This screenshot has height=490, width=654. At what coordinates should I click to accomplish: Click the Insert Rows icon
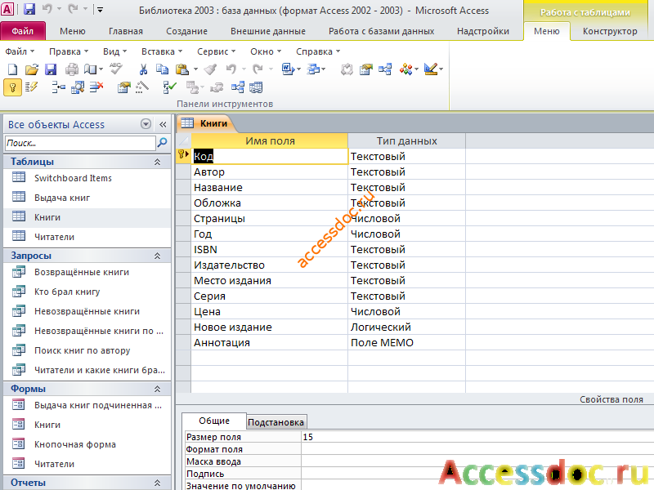coord(58,87)
